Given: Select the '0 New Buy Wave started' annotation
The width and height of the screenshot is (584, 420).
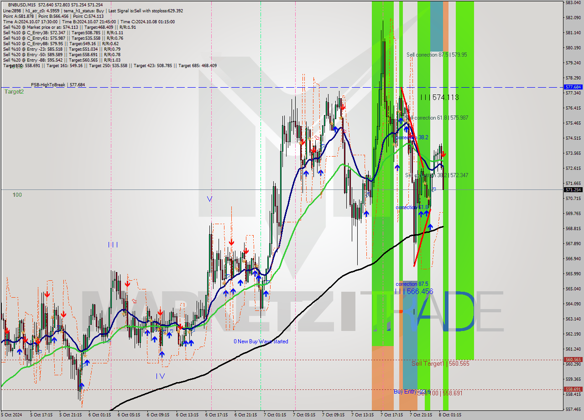Looking at the screenshot, I should click(261, 341).
